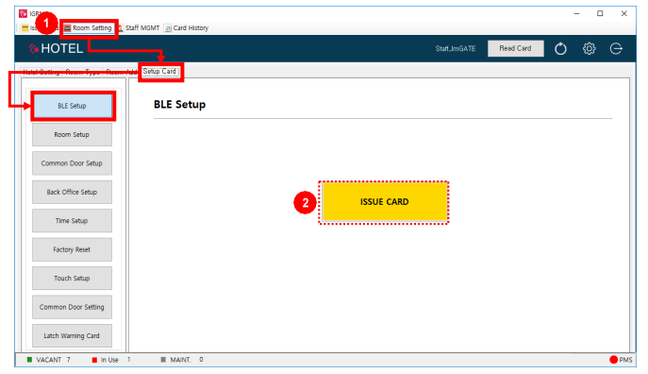Click the Card History icon

pos(168,28)
